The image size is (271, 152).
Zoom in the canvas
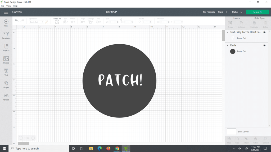(x=33, y=138)
